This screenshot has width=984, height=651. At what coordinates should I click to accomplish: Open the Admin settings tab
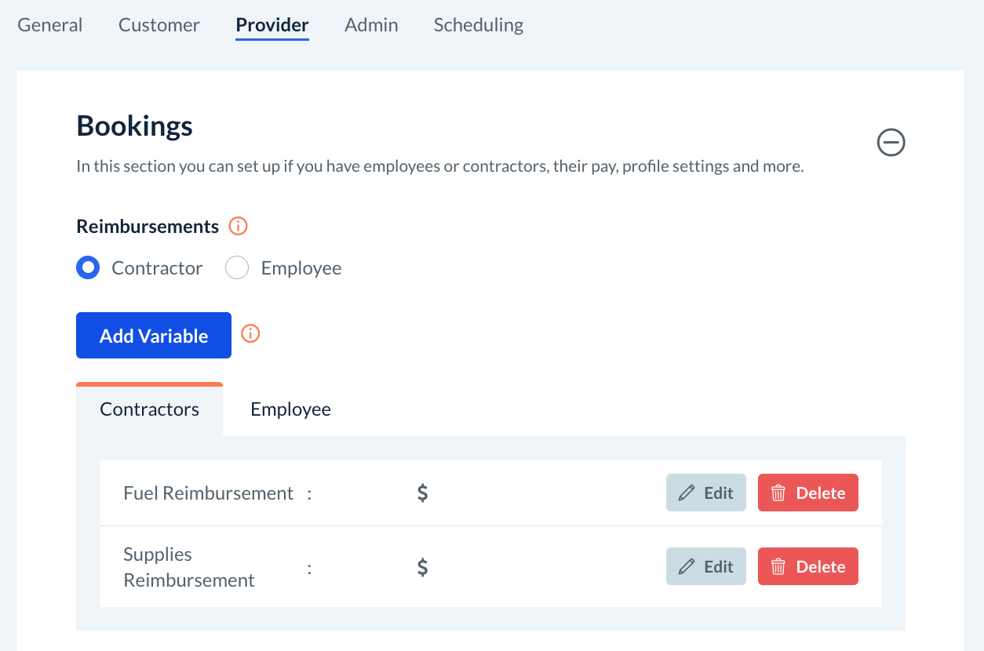(x=371, y=25)
